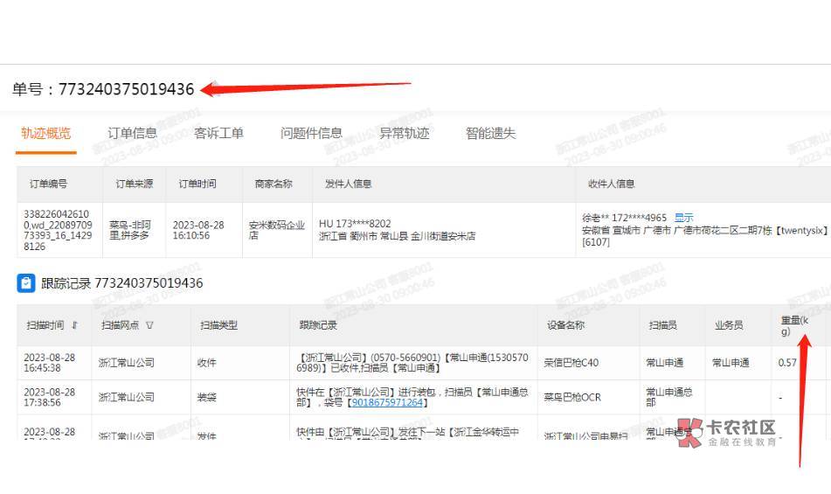Go to the 异常轨迹 tab

(x=404, y=134)
